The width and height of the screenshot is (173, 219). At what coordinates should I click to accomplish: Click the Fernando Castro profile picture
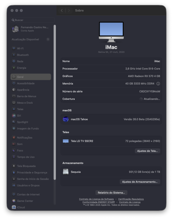[x=15, y=29]
